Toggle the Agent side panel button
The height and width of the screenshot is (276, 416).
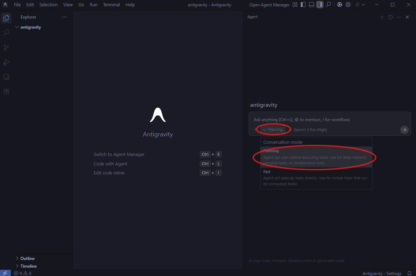coord(320,5)
